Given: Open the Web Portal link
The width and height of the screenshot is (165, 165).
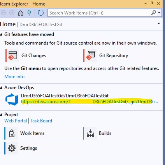Looking at the screenshot, I should coord(16,121).
